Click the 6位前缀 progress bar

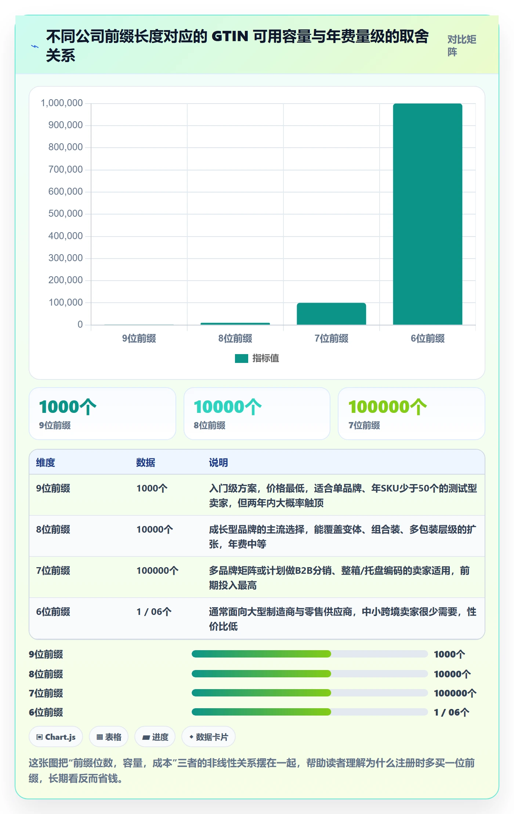click(310, 712)
